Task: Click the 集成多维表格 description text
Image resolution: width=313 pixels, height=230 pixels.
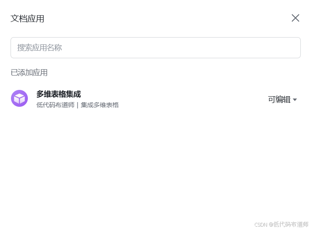Action: coord(100,105)
